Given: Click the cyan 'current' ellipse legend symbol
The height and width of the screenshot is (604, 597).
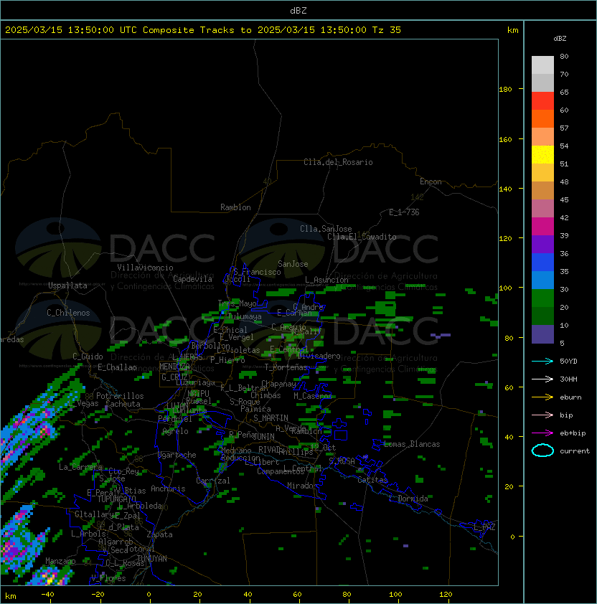Looking at the screenshot, I should coord(542,450).
